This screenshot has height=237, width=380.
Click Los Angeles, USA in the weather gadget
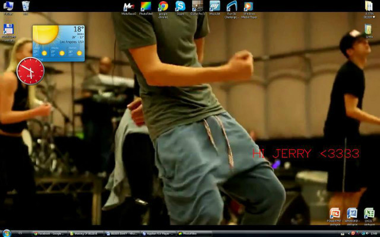click(72, 42)
